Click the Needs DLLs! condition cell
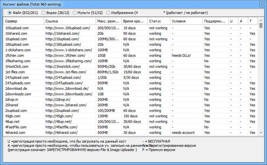Image resolution: width=267 pixels, height=165 pixels. (181, 56)
